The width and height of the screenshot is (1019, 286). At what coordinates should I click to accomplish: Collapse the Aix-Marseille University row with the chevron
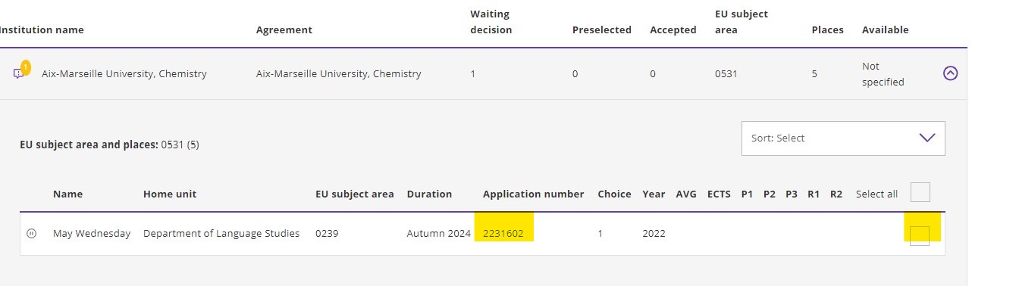point(950,73)
